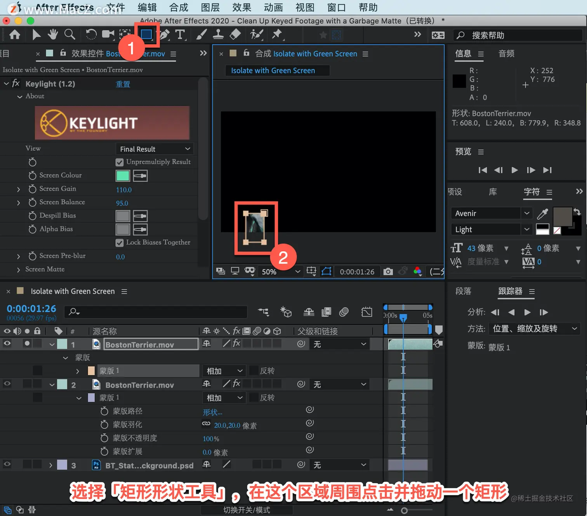
Task: Click the timeline search field
Action: [156, 312]
